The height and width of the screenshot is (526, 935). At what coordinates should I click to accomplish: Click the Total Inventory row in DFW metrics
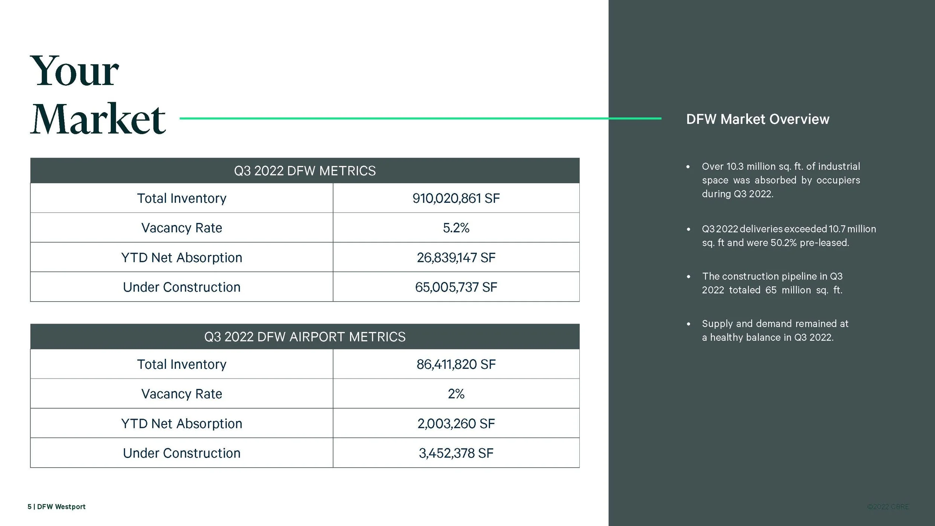click(x=181, y=198)
